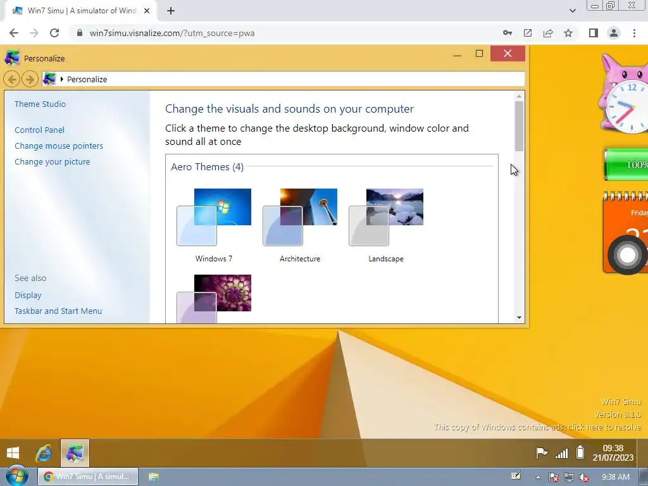
Task: Launch Internet Explorer from simulated taskbar
Action: (44, 453)
